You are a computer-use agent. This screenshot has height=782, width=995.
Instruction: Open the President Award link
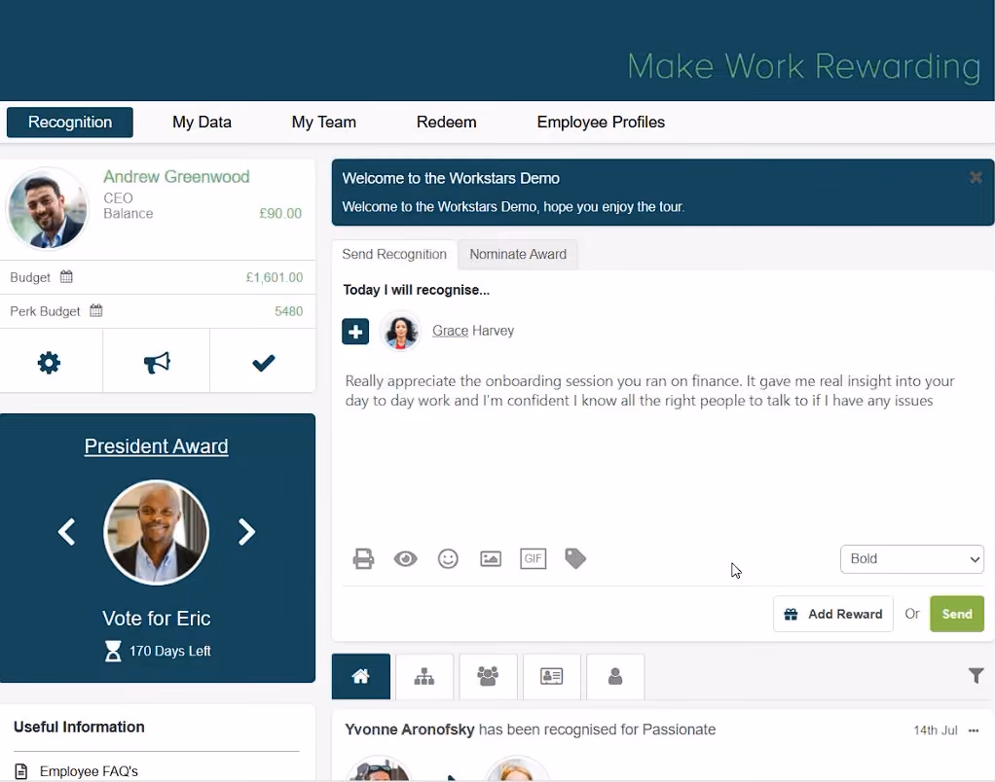click(x=156, y=446)
